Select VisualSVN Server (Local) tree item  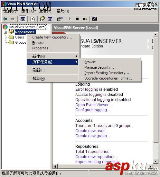(28, 27)
